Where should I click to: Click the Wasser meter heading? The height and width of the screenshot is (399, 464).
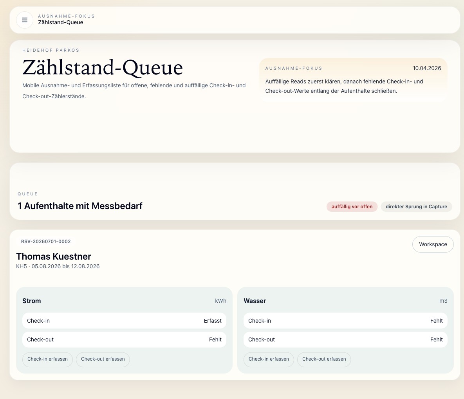point(255,301)
